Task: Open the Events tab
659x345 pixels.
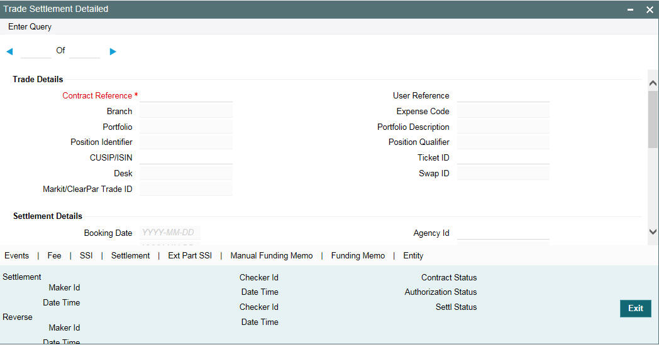Action: click(x=17, y=256)
